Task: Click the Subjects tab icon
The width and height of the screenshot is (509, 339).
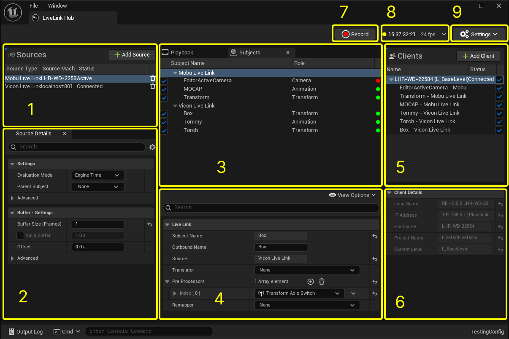Action: tap(233, 52)
